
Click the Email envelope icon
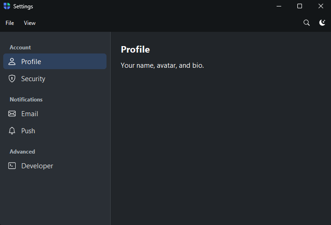point(12,114)
